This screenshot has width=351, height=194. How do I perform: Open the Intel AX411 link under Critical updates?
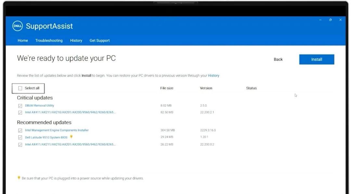tap(70, 112)
